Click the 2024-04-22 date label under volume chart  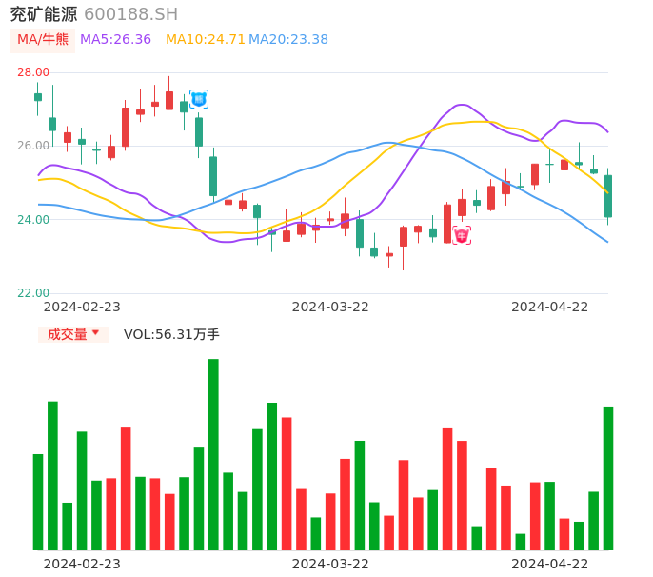[550, 563]
